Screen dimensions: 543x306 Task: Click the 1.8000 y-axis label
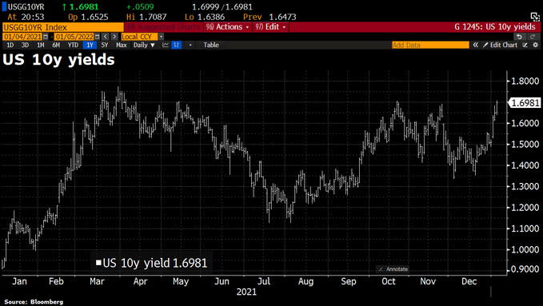pyautogui.click(x=525, y=81)
